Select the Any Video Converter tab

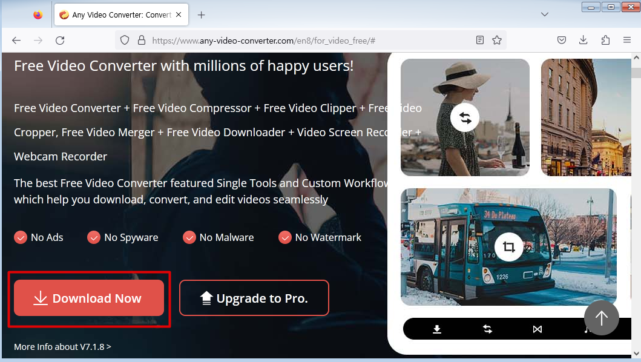click(121, 15)
